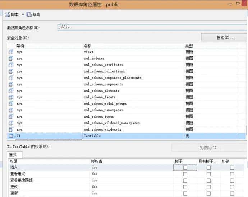Select the xml_indexes name cell

coord(94,58)
